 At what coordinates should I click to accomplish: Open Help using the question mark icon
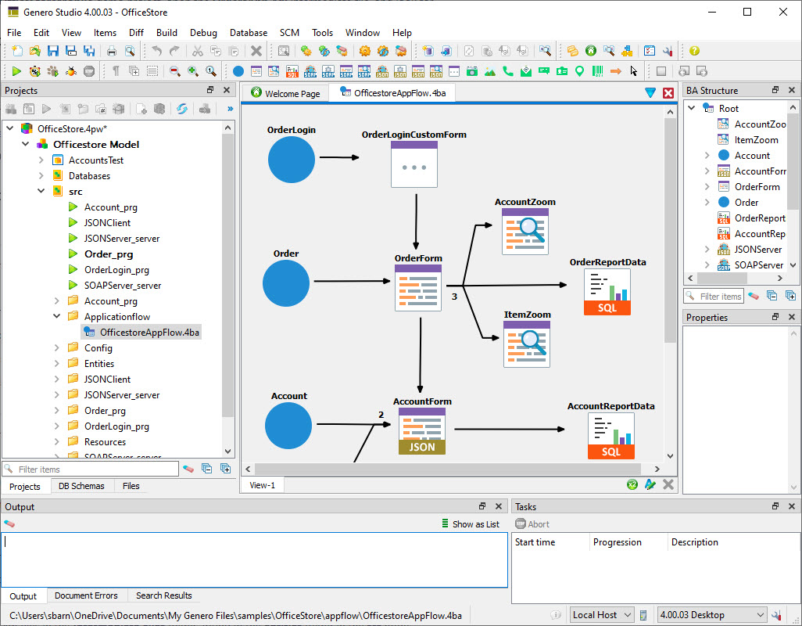694,50
